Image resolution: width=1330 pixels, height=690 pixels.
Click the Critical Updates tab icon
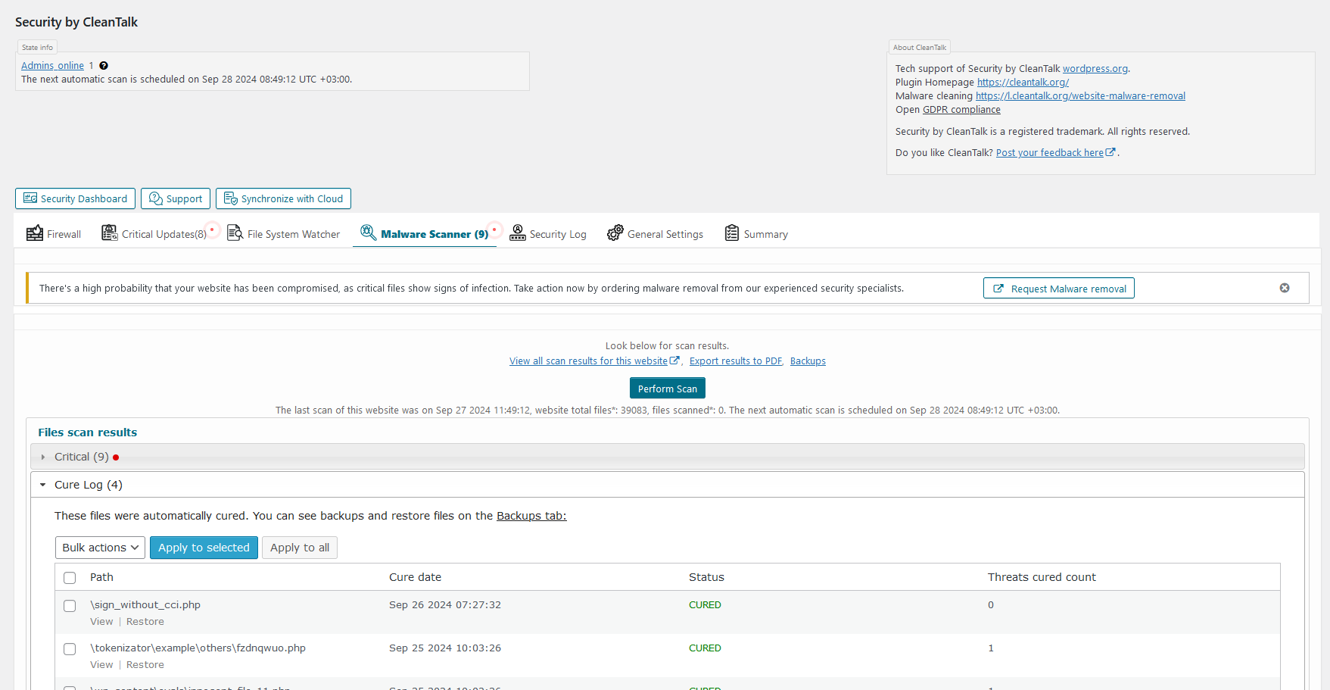tap(110, 233)
